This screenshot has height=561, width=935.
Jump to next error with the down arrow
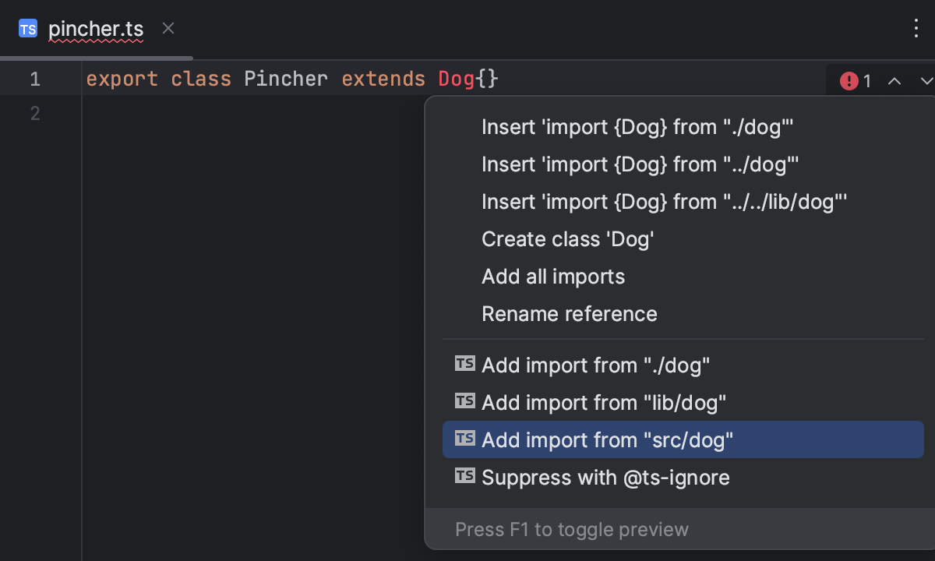pyautogui.click(x=926, y=80)
